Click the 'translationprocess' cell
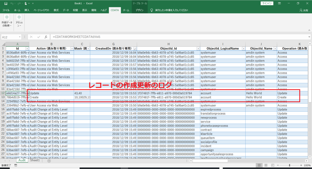 click(223, 114)
